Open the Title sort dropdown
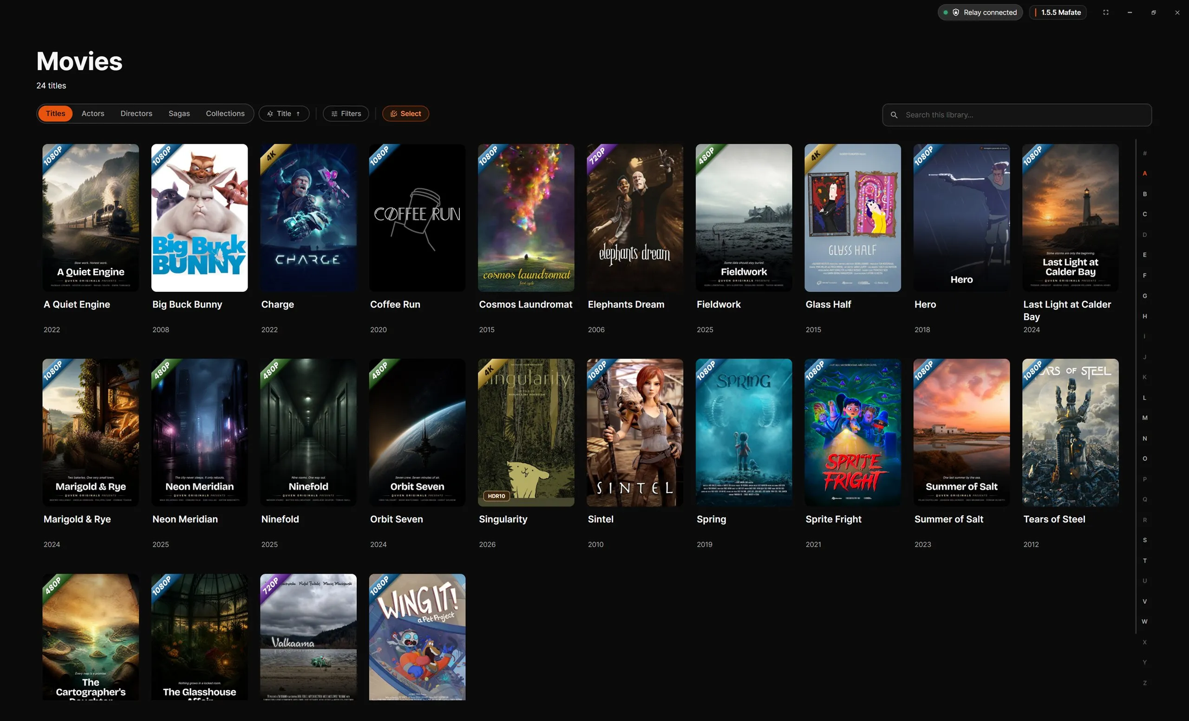 point(284,114)
